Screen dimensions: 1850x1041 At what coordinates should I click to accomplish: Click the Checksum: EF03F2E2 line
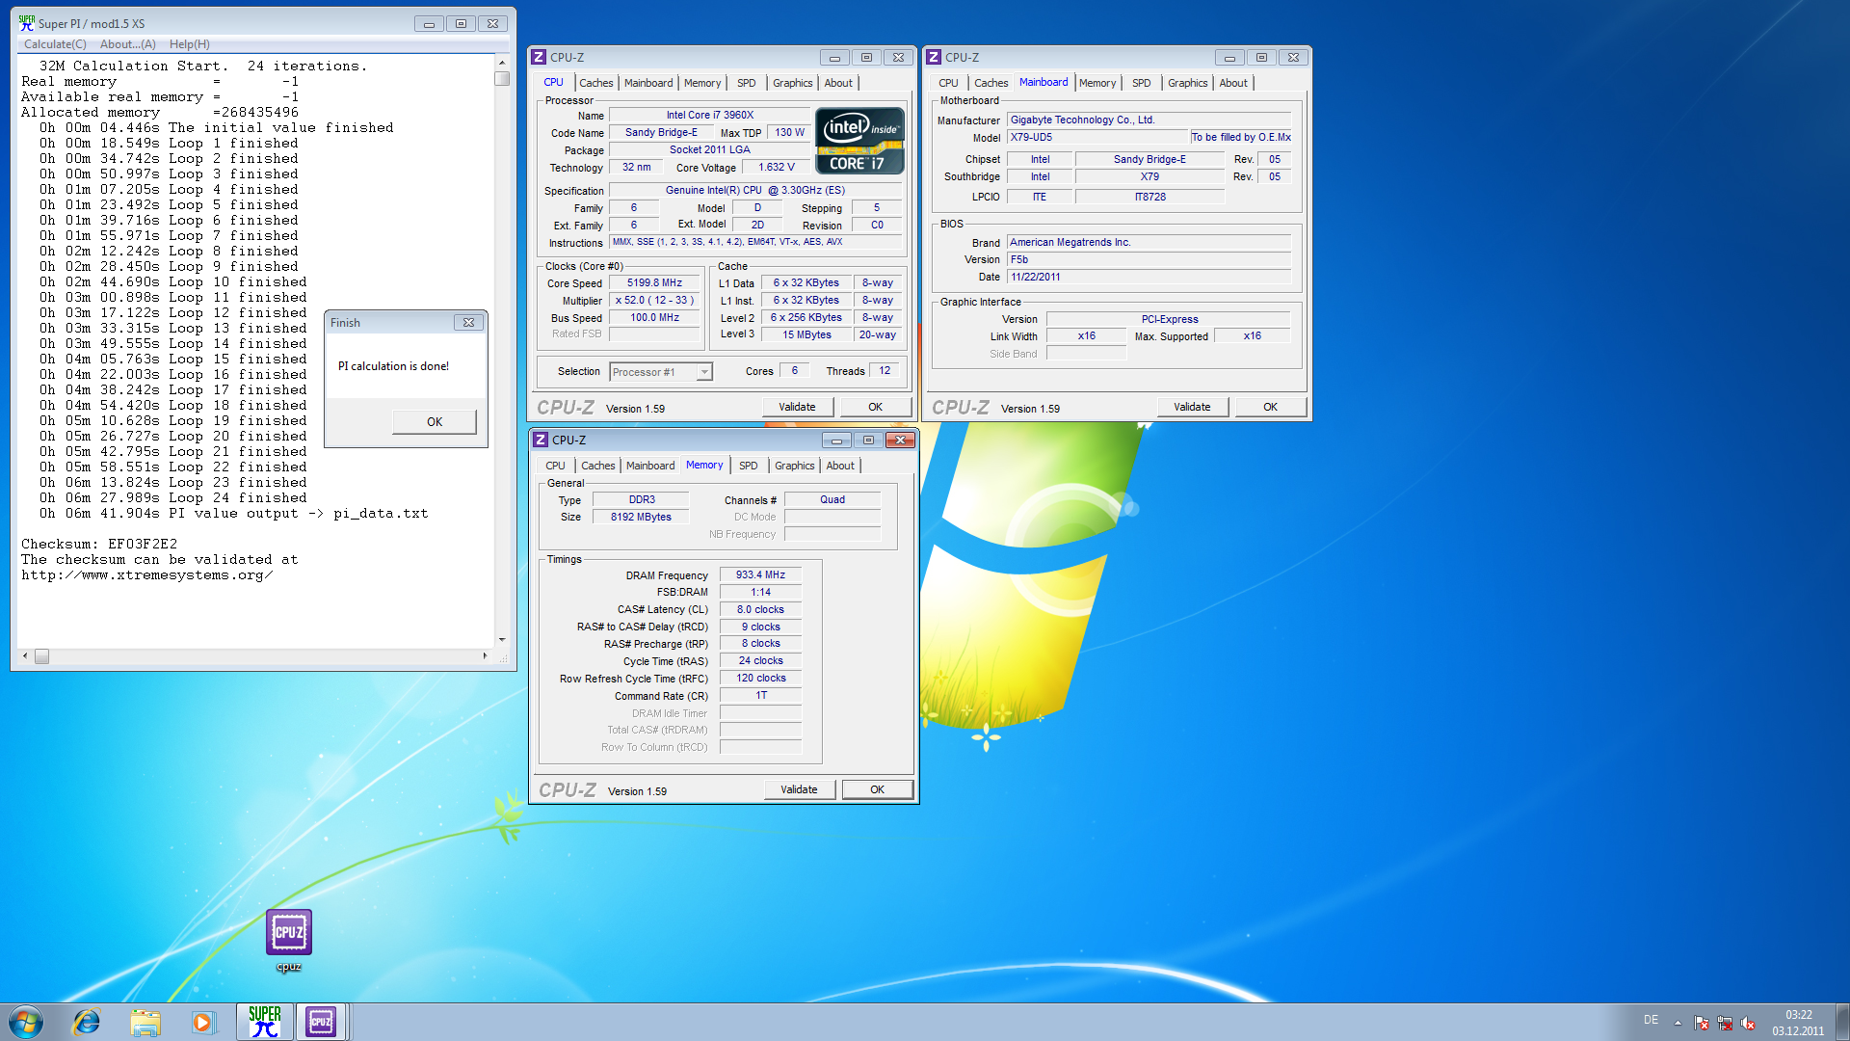tap(99, 545)
